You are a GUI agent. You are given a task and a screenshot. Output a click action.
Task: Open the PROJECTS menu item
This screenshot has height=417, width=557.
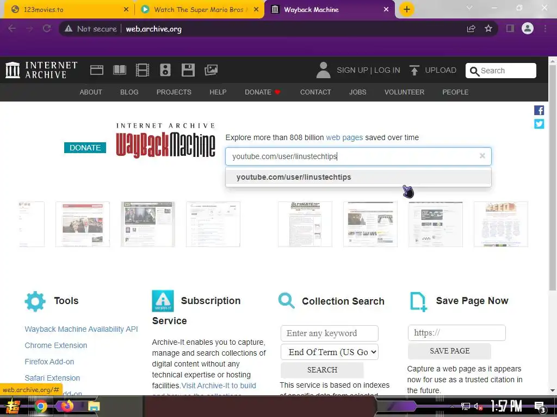[174, 92]
